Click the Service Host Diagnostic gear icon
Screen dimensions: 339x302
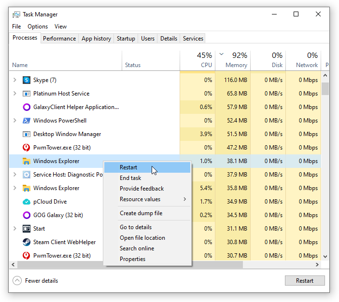[x=27, y=175]
